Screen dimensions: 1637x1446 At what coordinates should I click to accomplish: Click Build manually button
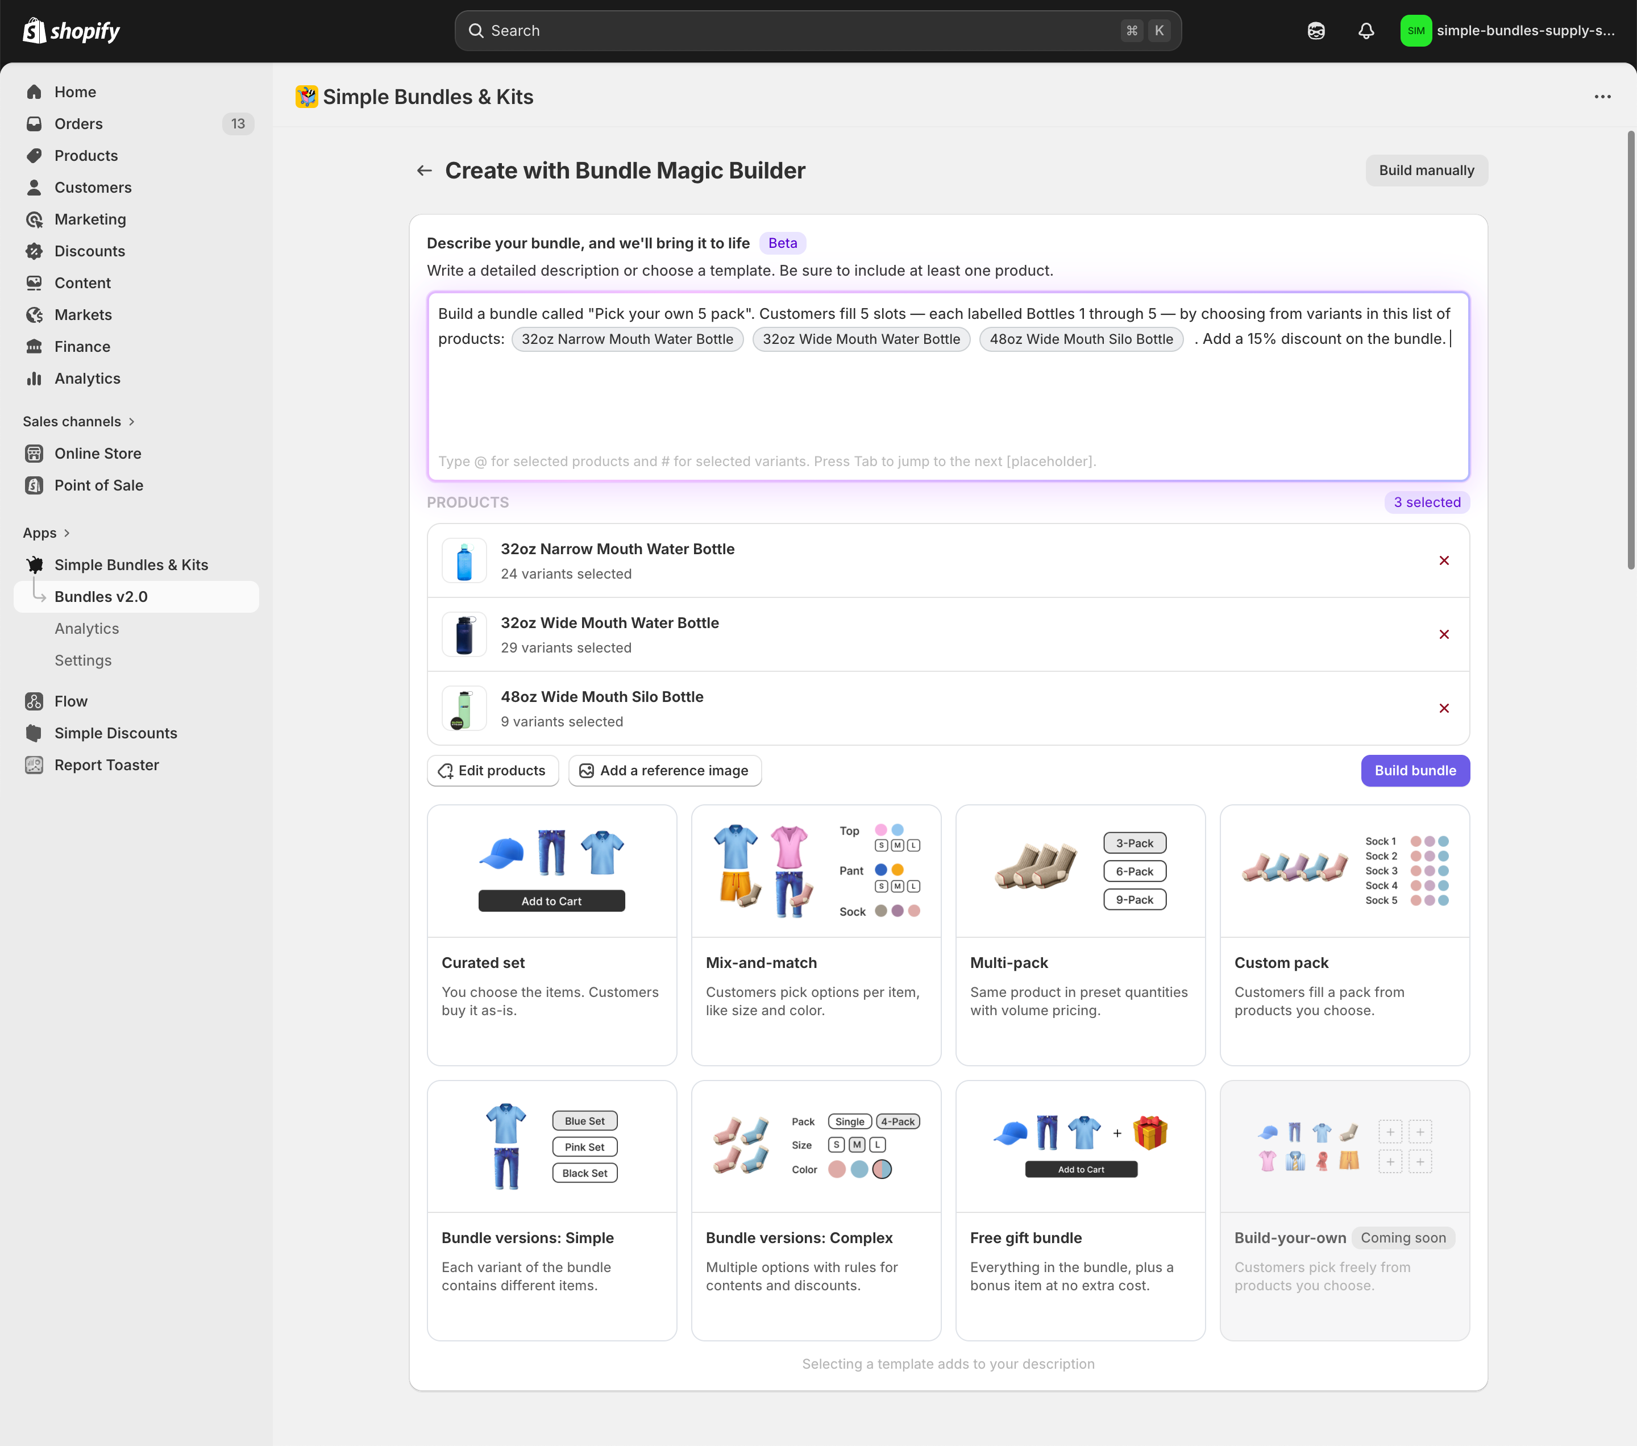(1426, 171)
